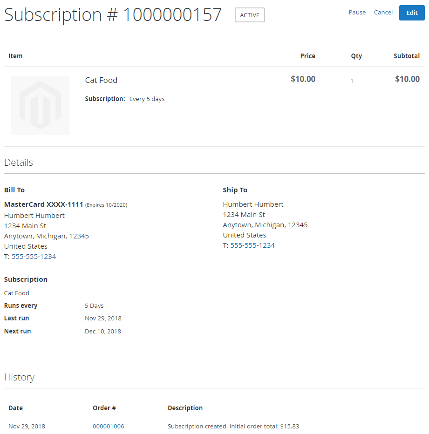Viewport: 429px width, 434px height.
Task: Click the blue Edit button
Action: [x=412, y=13]
